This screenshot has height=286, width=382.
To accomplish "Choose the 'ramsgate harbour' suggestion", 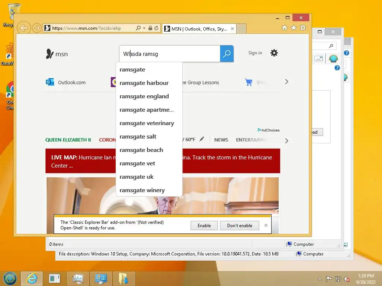I will coord(149,83).
